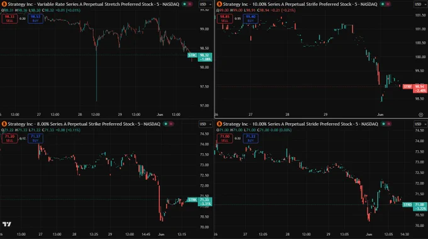Image resolution: width=428 pixels, height=239 pixels.
Task: Click the 71.37 BUY button
Action: pos(35,138)
